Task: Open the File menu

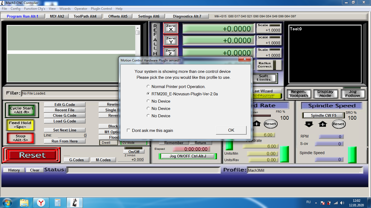Action: click(x=4, y=9)
